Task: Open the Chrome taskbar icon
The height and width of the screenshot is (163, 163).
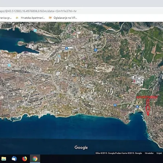Action: (x=35, y=159)
